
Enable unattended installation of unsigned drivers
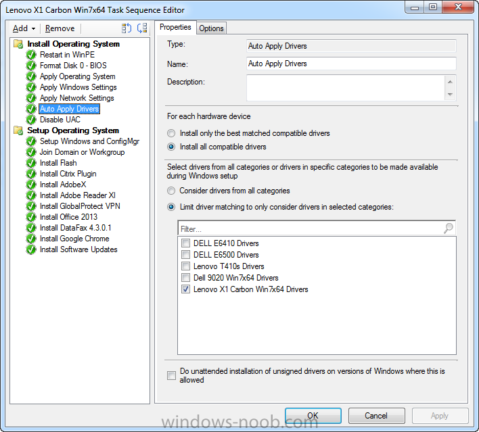point(171,375)
